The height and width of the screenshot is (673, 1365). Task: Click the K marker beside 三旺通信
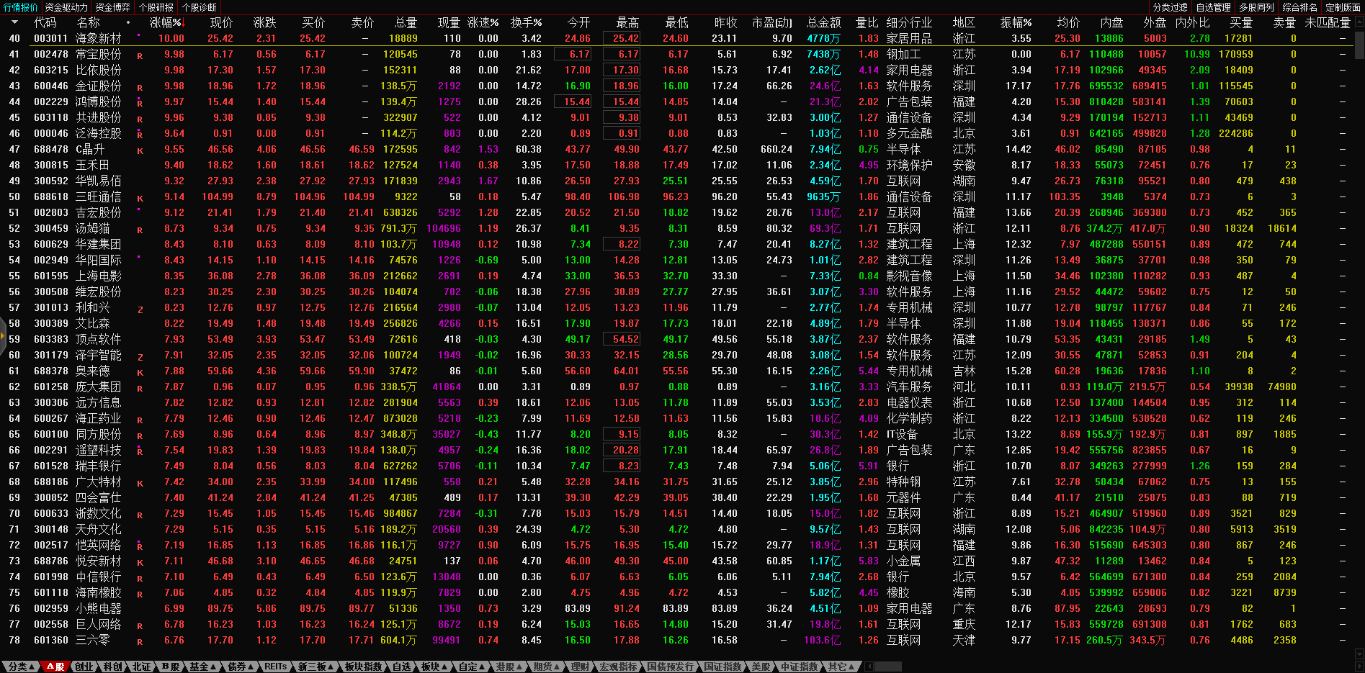coord(140,198)
